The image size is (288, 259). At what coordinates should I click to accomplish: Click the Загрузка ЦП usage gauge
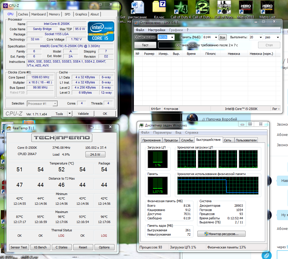click(158, 159)
